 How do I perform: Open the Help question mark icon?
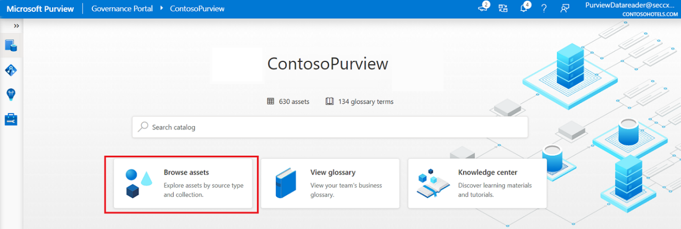544,9
